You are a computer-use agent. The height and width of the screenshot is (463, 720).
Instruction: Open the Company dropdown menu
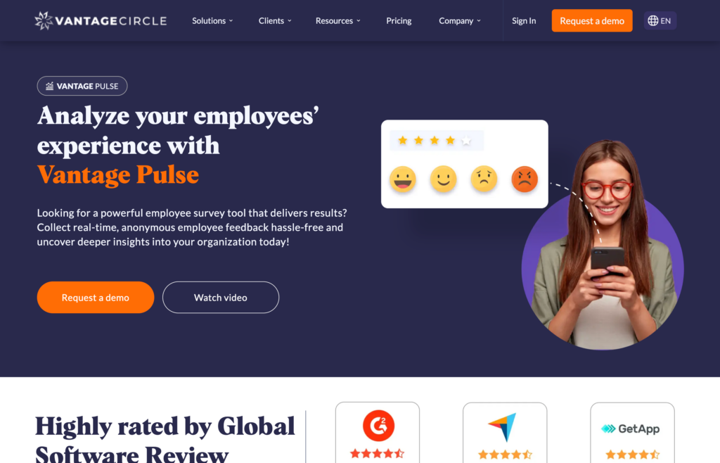(460, 20)
